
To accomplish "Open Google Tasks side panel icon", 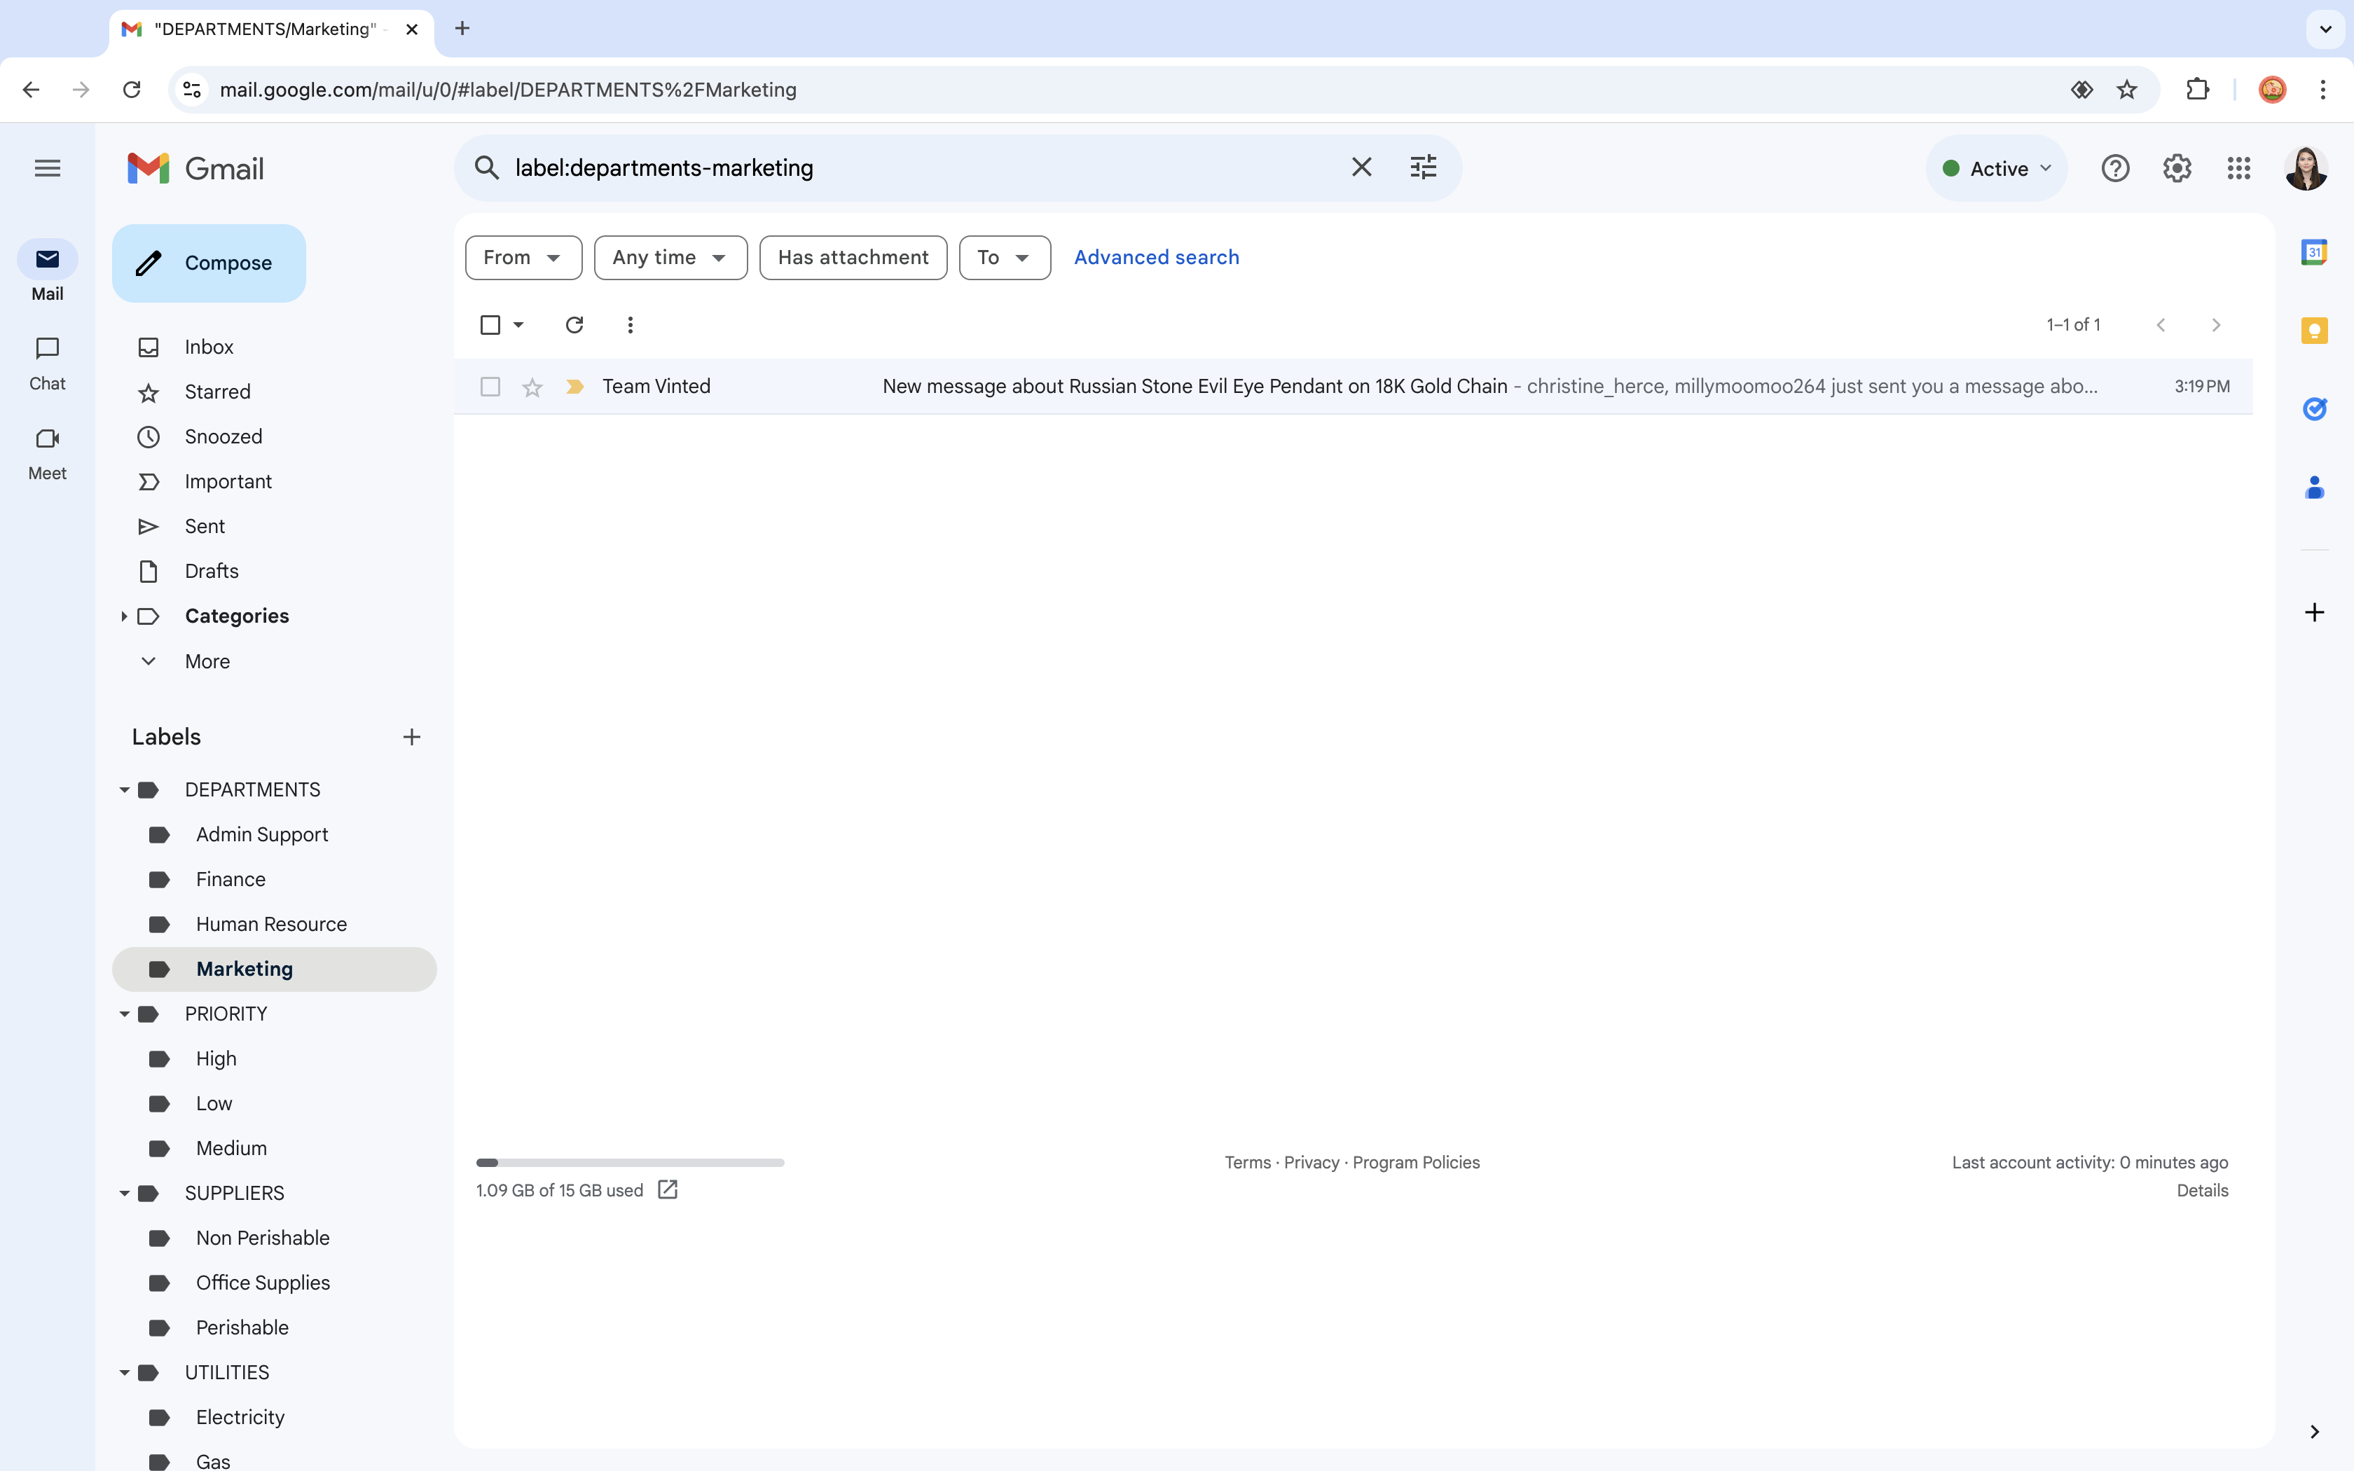I will (2313, 408).
